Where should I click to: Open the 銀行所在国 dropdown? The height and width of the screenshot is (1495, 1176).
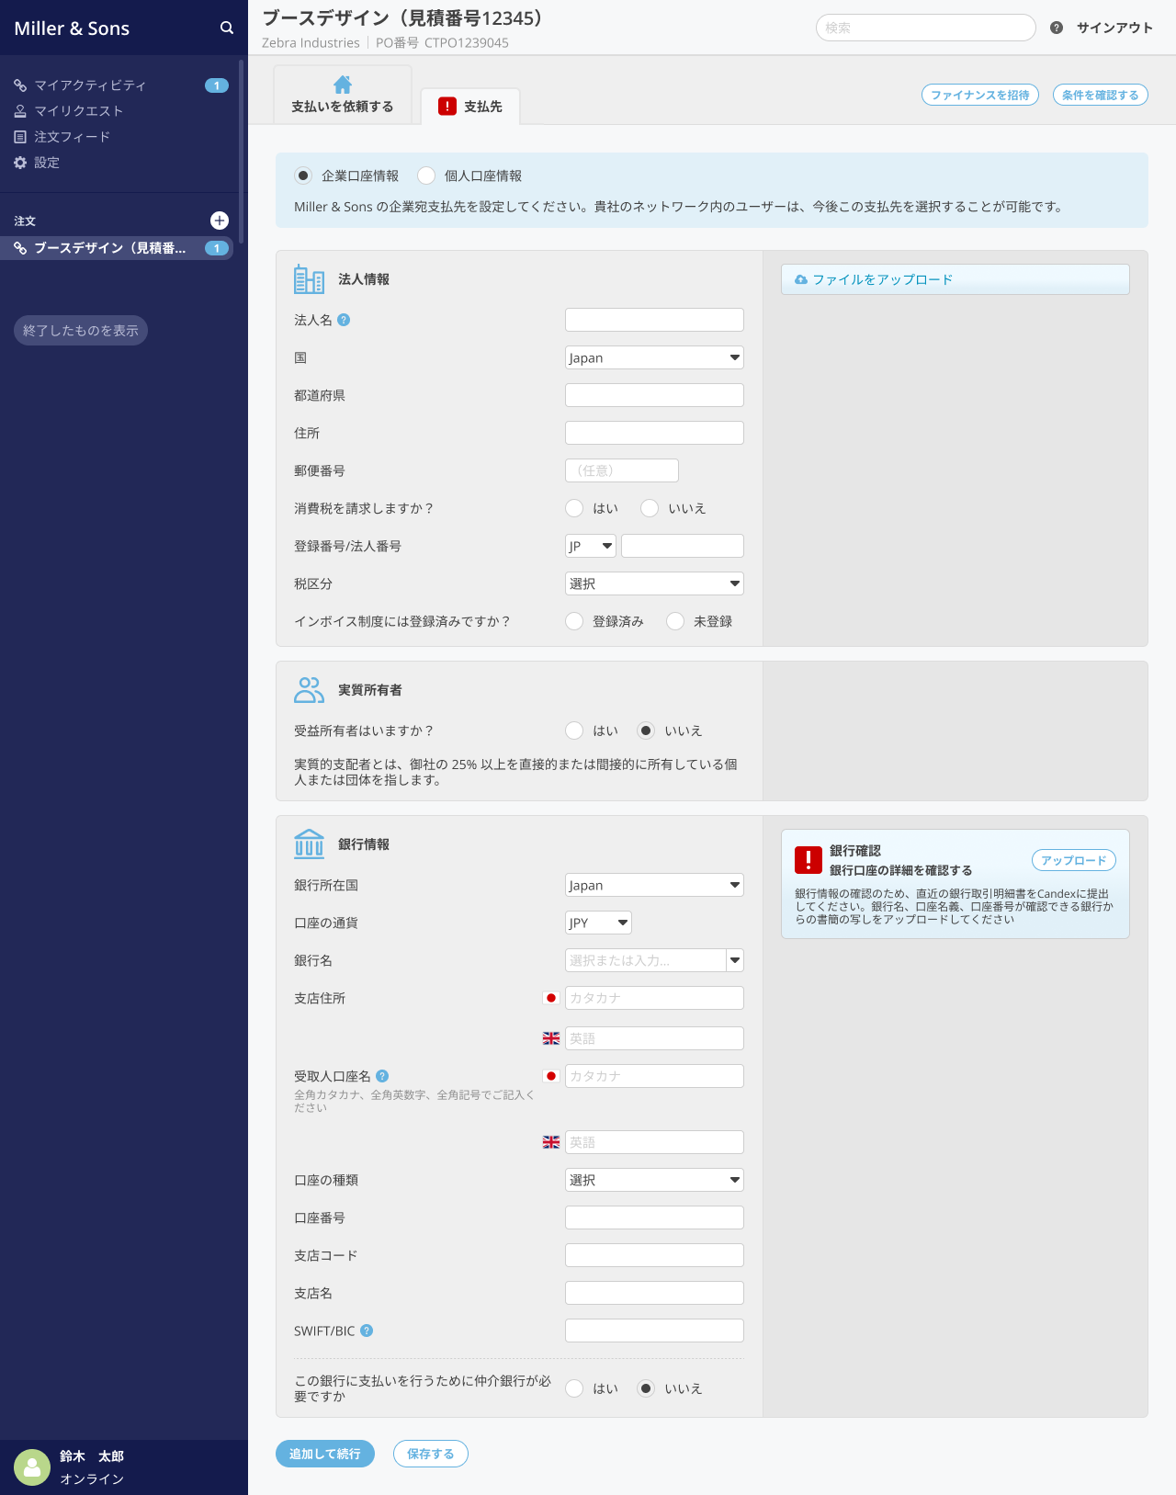(654, 885)
